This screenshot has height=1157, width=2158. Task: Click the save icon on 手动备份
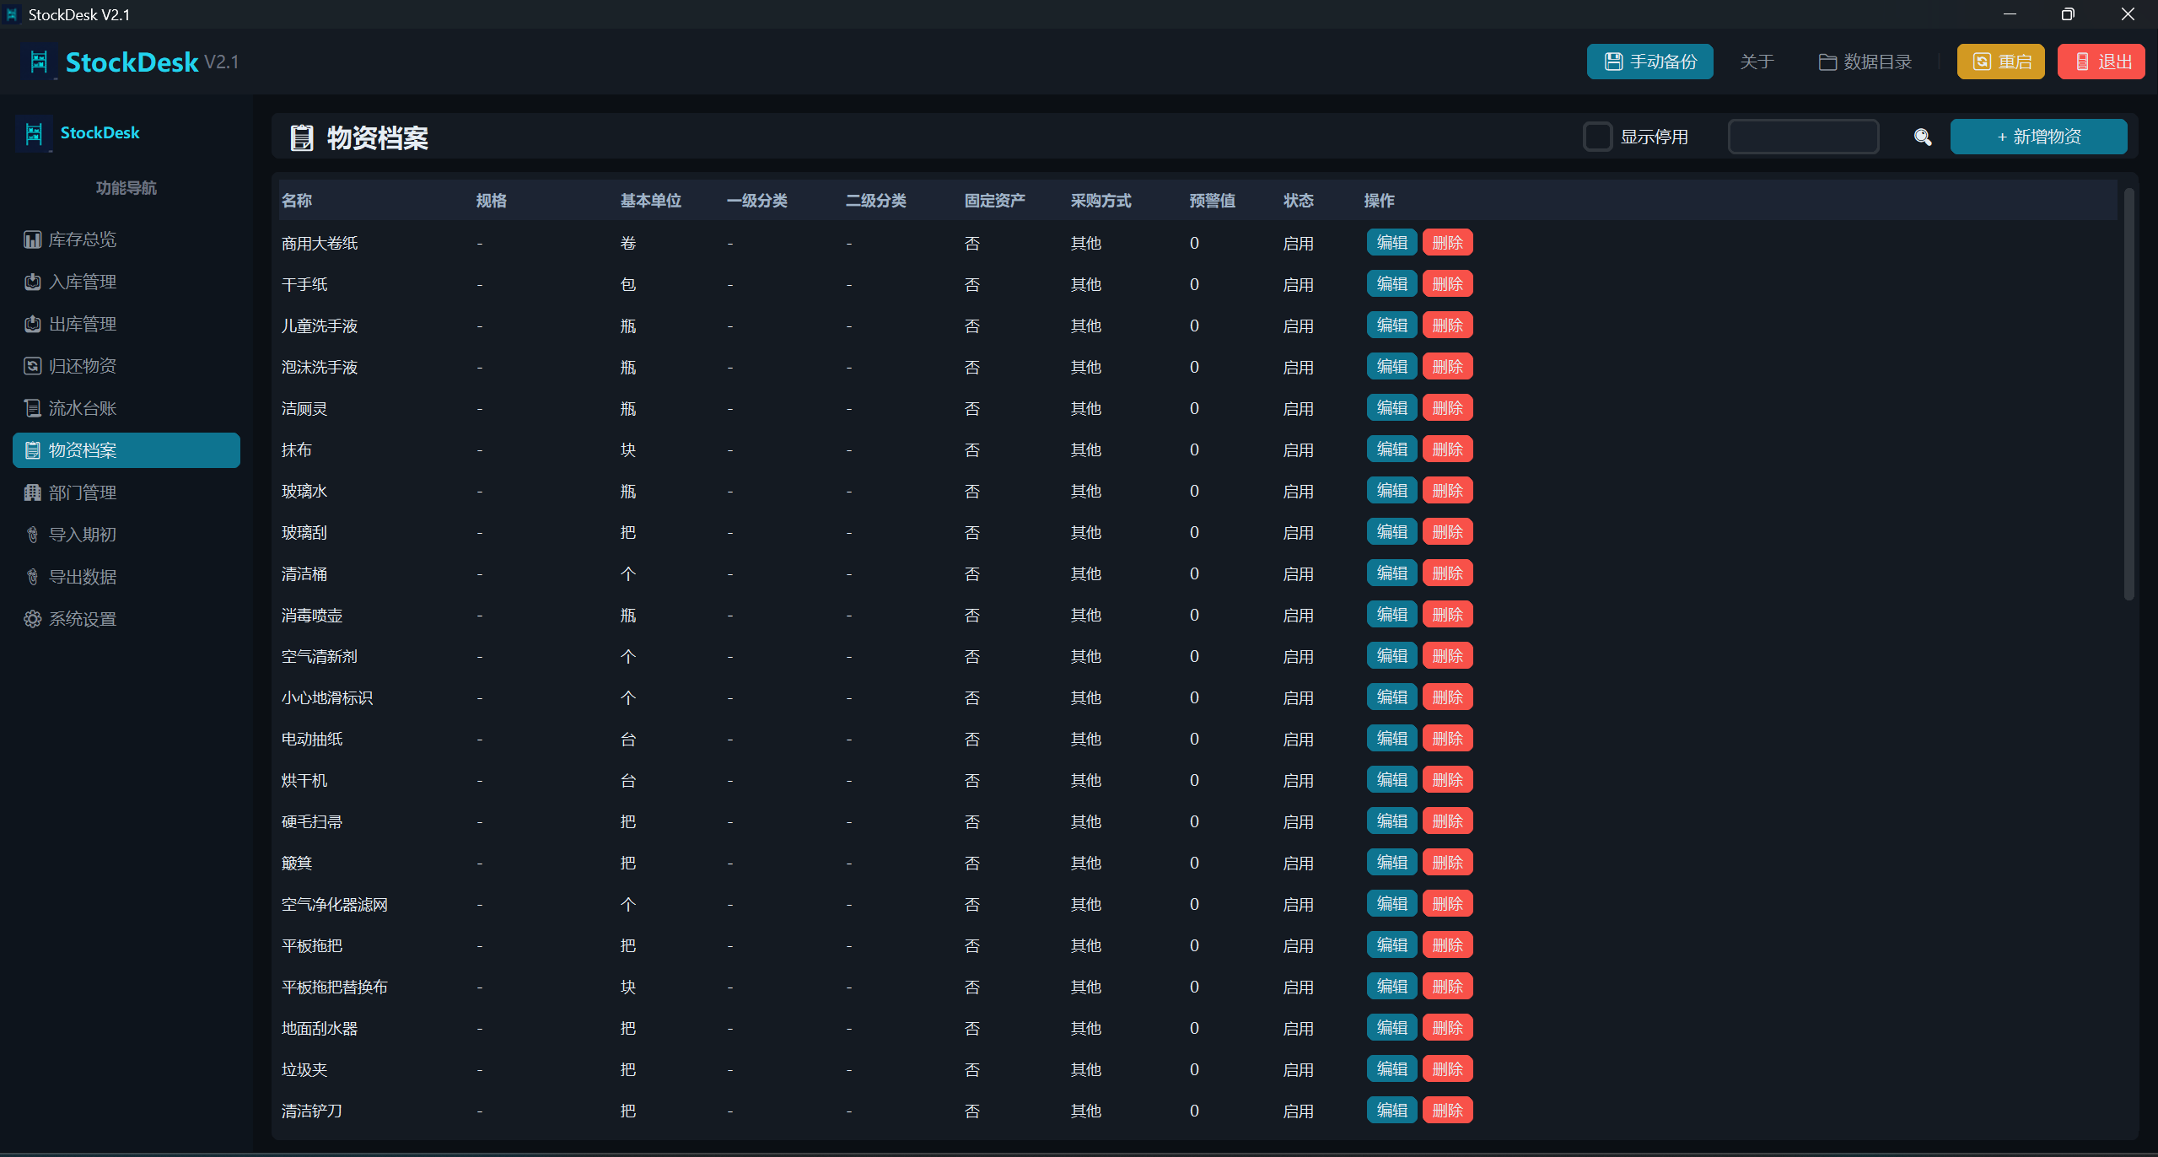[1613, 62]
